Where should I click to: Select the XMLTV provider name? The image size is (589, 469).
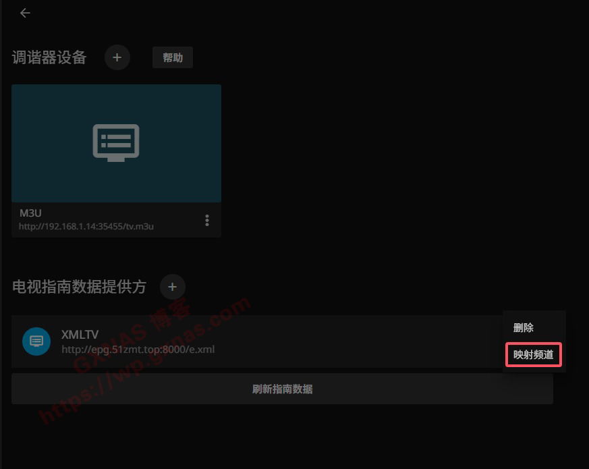click(x=80, y=334)
